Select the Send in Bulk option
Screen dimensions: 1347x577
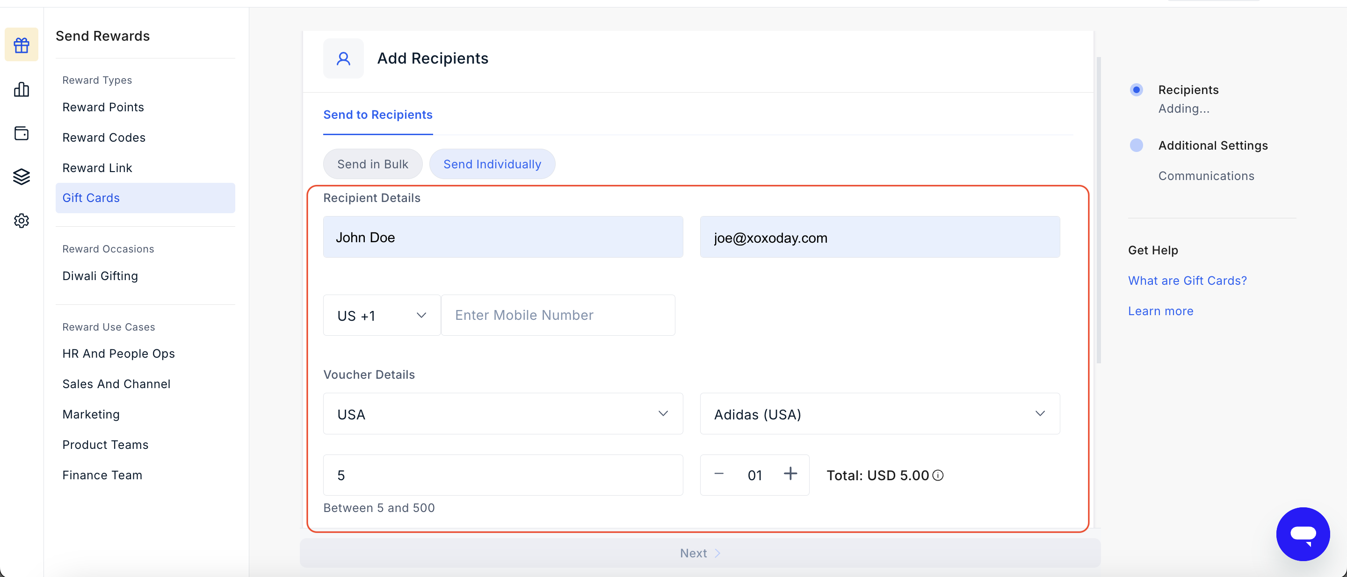click(x=372, y=164)
